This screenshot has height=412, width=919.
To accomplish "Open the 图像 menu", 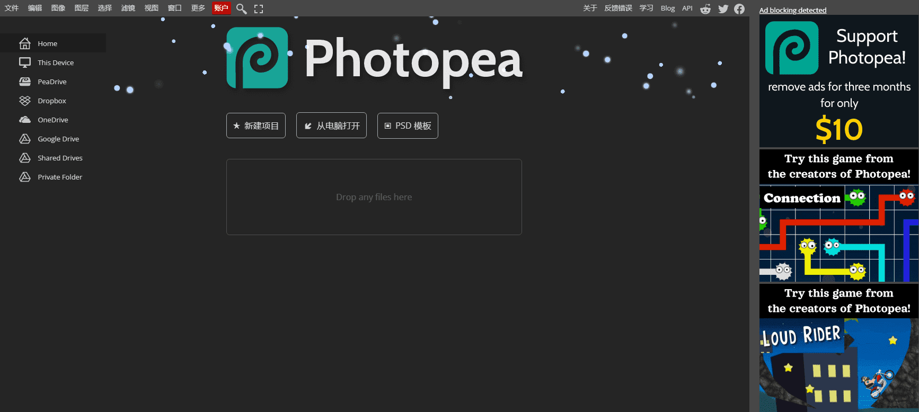I will point(58,8).
